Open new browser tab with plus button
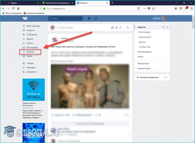The image size is (195, 143). coord(112,3)
